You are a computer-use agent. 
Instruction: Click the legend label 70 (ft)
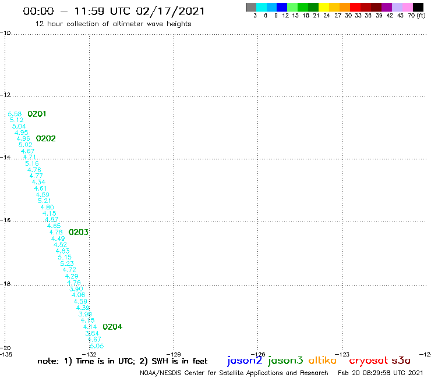tap(416, 15)
